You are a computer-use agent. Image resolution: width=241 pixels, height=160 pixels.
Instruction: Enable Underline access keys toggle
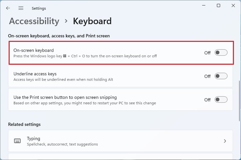point(221,76)
